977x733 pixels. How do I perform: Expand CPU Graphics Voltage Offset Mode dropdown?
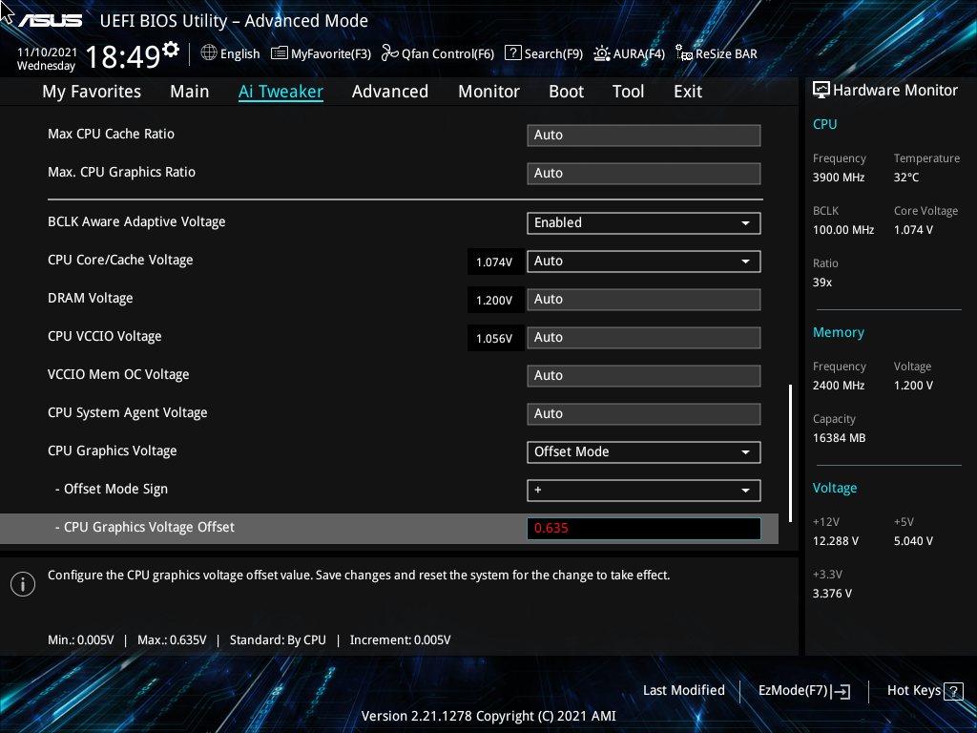click(644, 451)
